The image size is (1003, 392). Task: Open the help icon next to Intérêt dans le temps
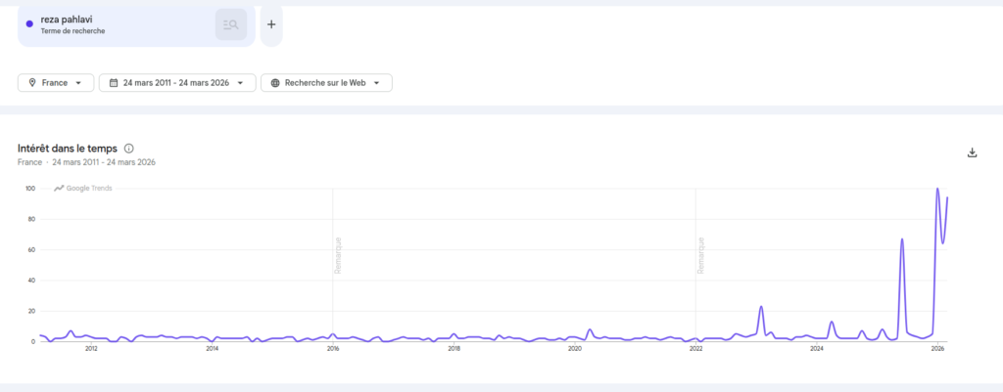point(128,149)
